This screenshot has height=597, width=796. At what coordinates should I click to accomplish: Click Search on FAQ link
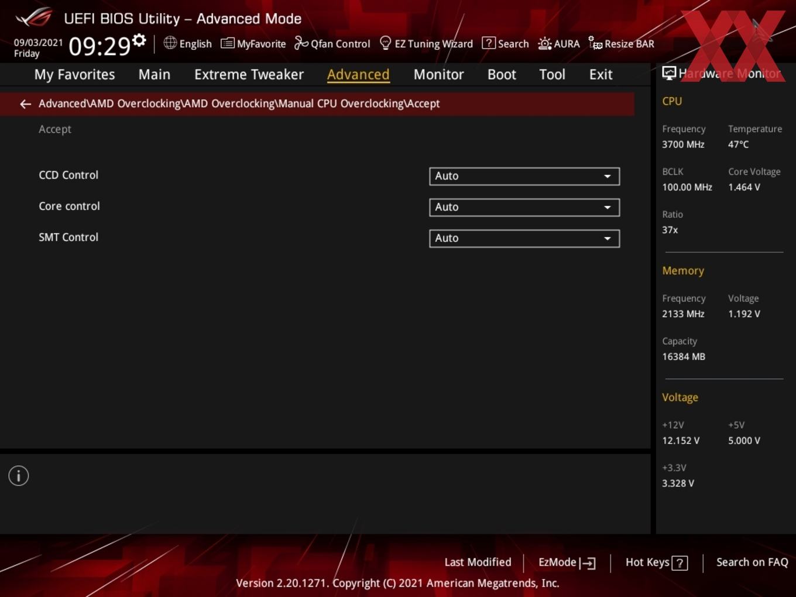tap(752, 562)
